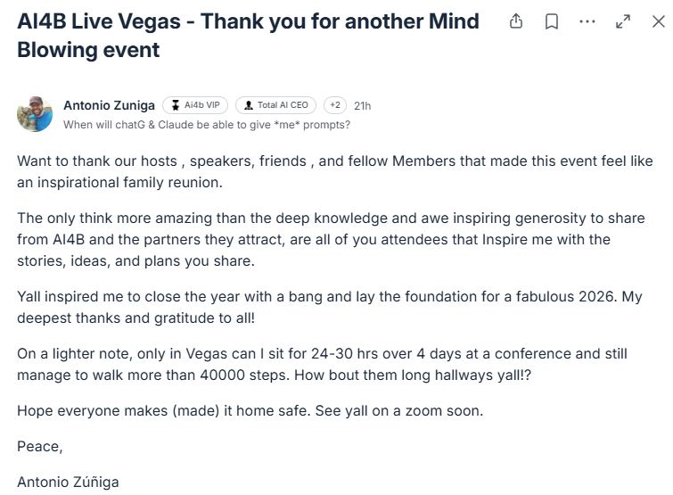
Task: Click the paragraph about deep knowledge and generosity
Action: point(330,239)
